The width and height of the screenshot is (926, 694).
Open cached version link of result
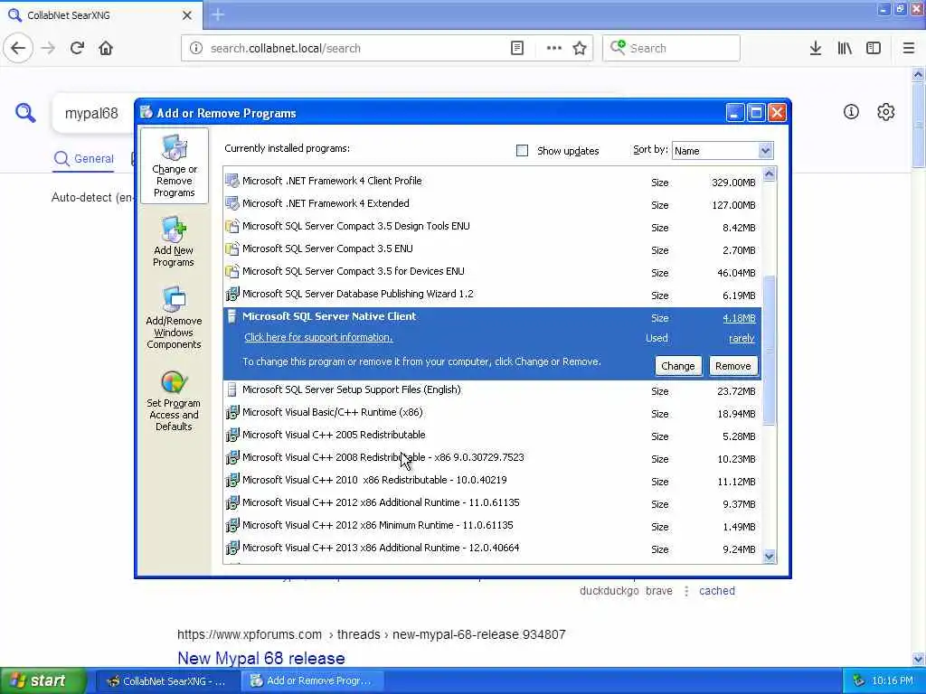(x=717, y=591)
